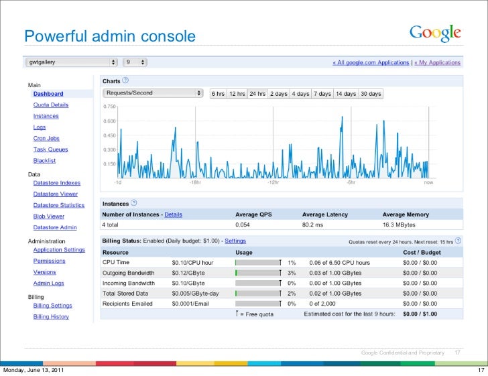Select the '0.054' average QPS value
The width and height of the screenshot is (488, 376).
243,225
